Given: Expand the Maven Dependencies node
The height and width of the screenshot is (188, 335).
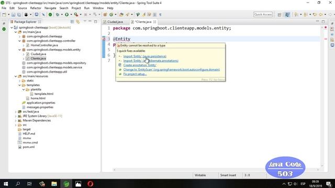Looking at the screenshot, I should point(16,121).
